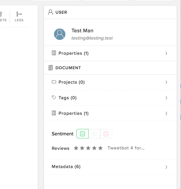Open the Metadata (6) row

click(x=110, y=167)
